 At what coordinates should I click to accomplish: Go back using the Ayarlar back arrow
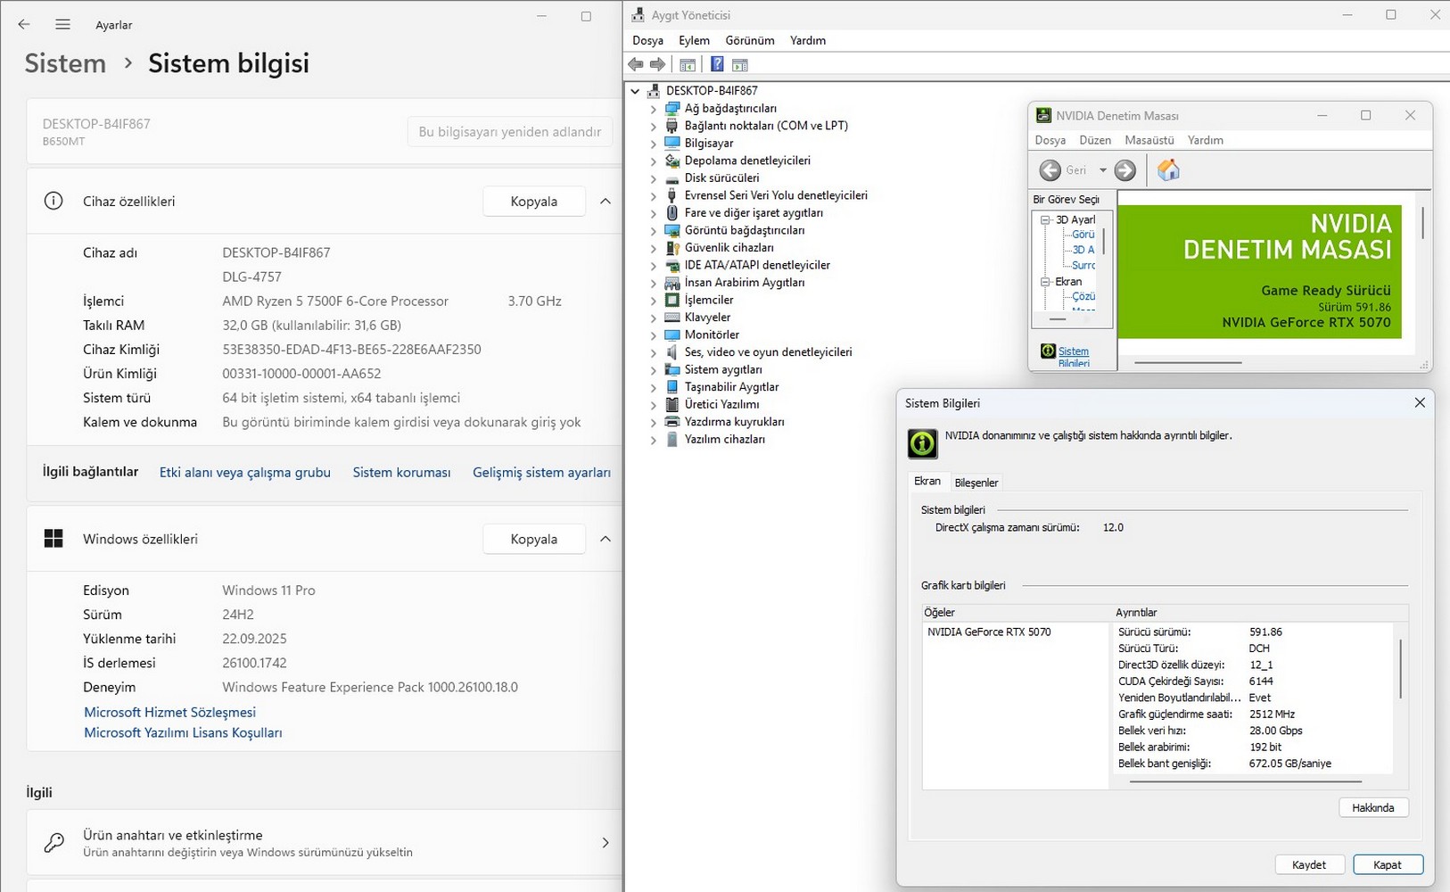coord(24,25)
